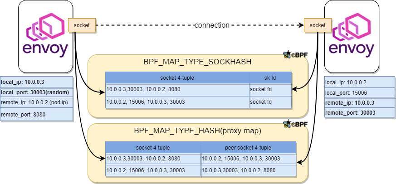Viewport: 396px width, 184px height.
Task: Select "local_ip: 10.0.0.2" under right Envoy
Action: [360, 82]
